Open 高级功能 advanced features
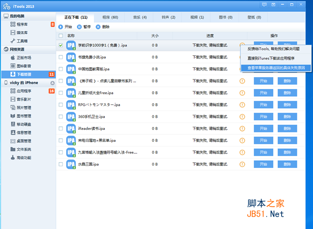 [29, 158]
